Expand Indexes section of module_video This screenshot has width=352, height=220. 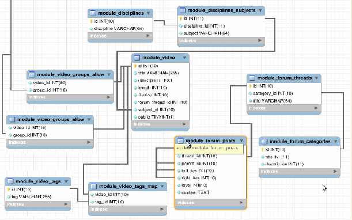[184, 124]
